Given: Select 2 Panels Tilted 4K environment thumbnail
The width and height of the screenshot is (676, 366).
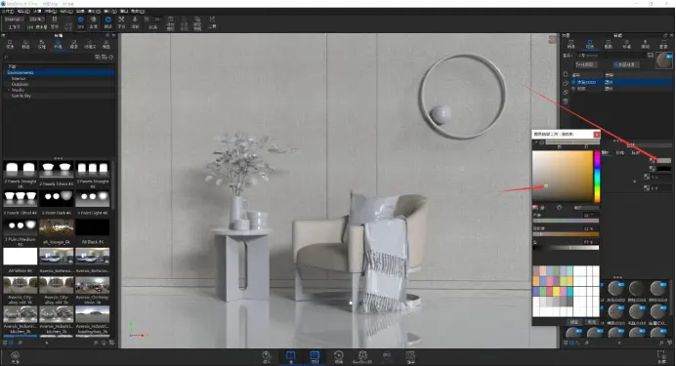Looking at the screenshot, I should [56, 170].
